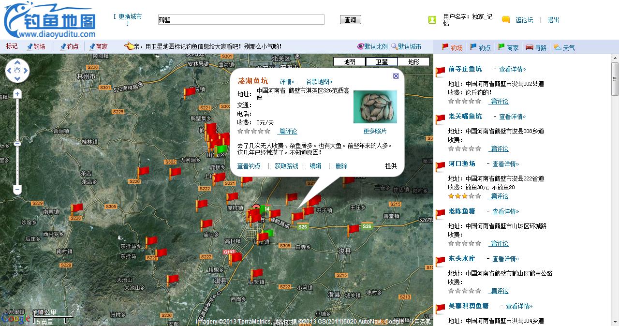Click 删除 delete in the popup

[341, 166]
